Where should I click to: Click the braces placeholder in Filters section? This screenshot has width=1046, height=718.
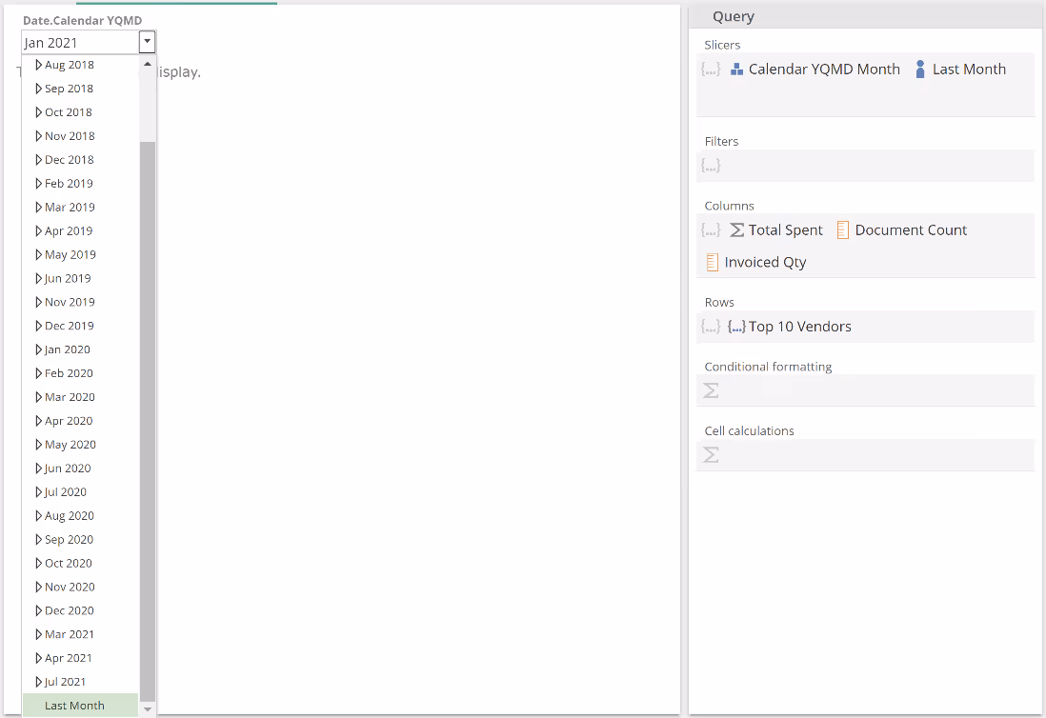click(711, 166)
